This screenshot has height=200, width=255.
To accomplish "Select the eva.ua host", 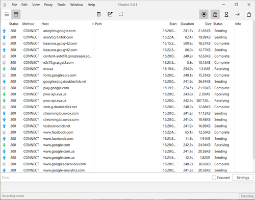I will pos(48,69).
